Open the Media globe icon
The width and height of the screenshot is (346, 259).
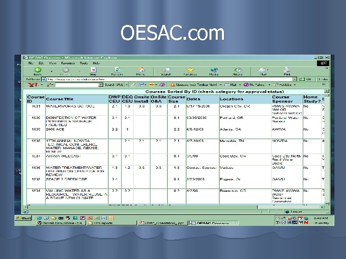point(214,70)
